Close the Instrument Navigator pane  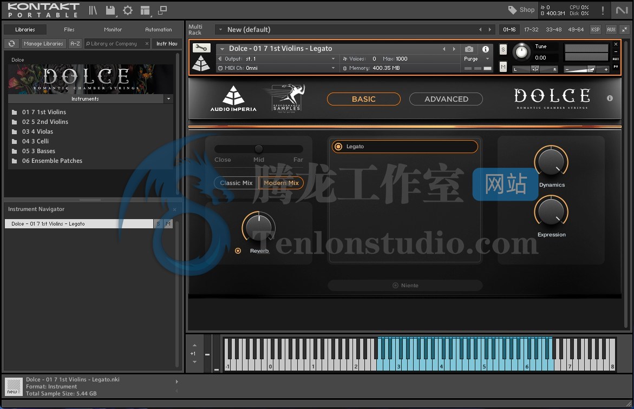click(x=175, y=209)
